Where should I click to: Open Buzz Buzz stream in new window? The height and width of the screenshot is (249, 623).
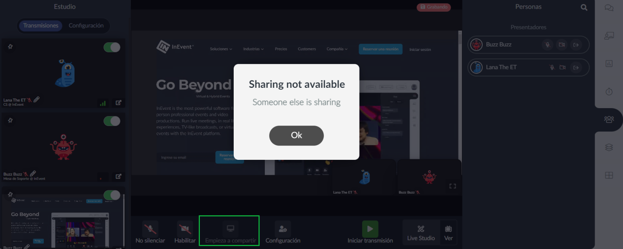pyautogui.click(x=119, y=177)
